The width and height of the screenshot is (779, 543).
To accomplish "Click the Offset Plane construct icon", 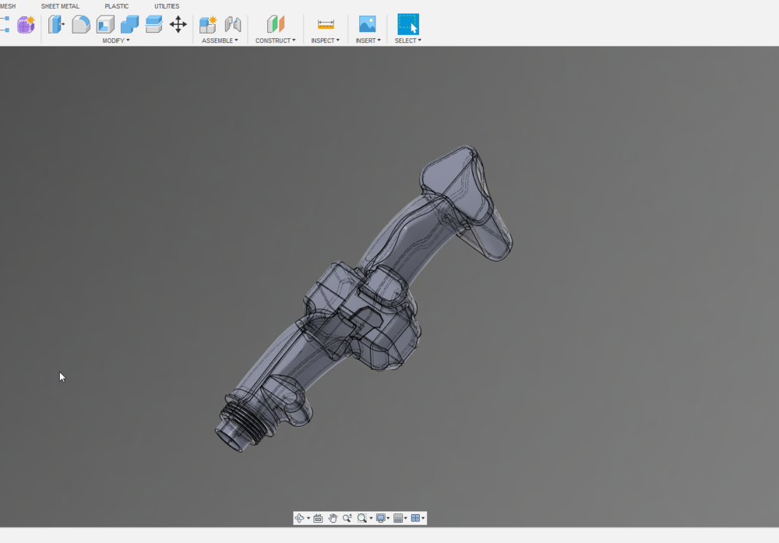I will pyautogui.click(x=276, y=24).
